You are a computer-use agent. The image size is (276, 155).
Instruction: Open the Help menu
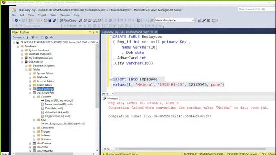(x=77, y=15)
